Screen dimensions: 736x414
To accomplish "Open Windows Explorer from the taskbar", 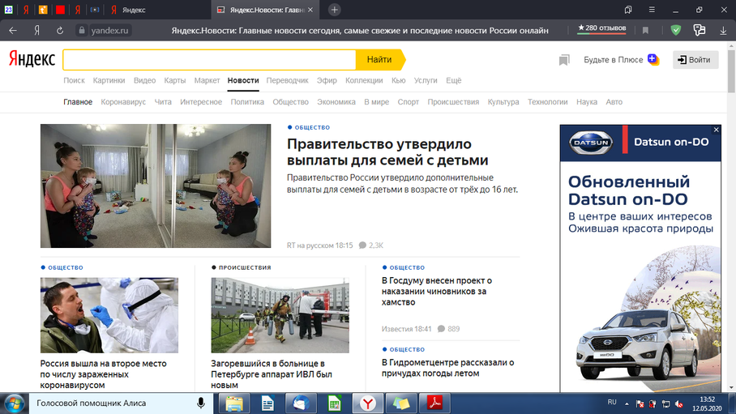I will [x=233, y=403].
